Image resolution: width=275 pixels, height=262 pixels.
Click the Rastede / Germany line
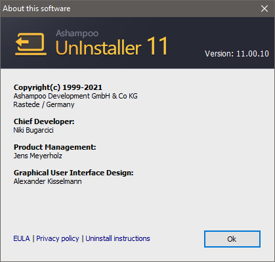[44, 104]
